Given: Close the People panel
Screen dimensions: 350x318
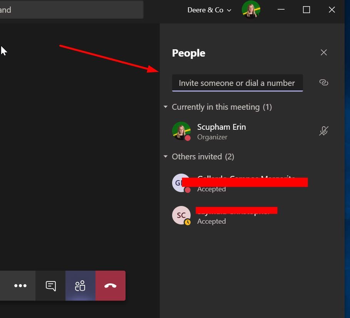Looking at the screenshot, I should [324, 52].
